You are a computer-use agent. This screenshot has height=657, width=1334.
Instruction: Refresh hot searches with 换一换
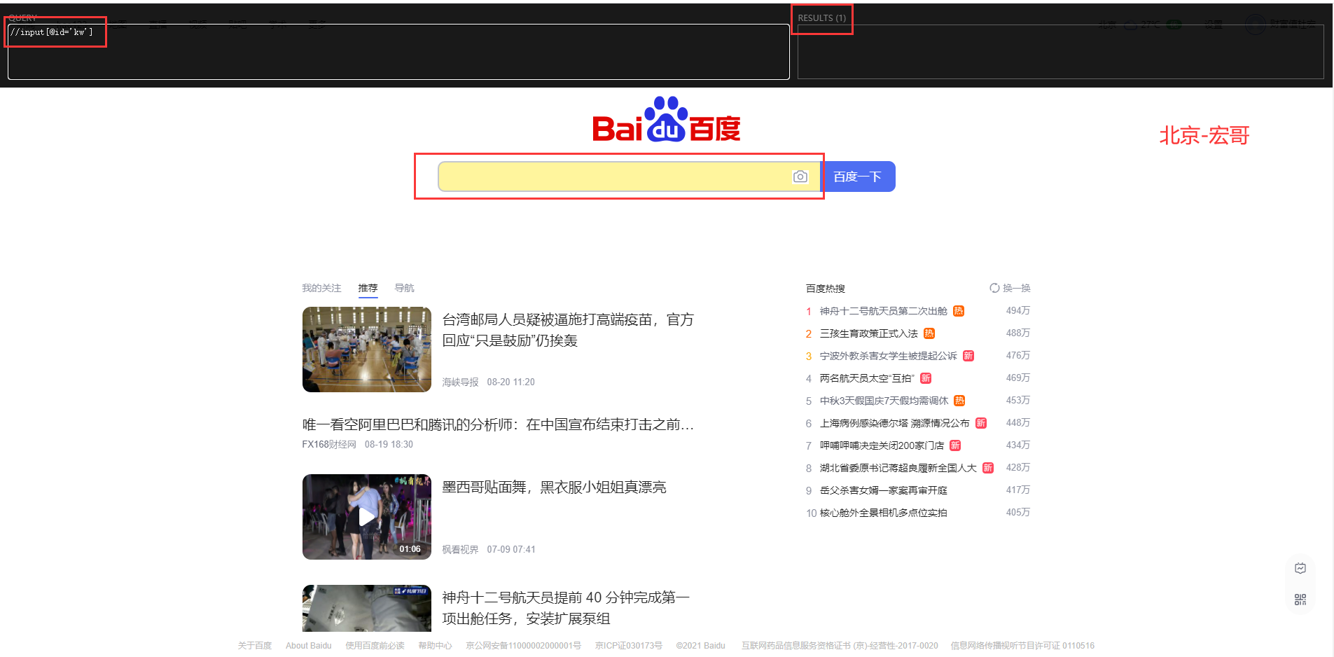1010,288
